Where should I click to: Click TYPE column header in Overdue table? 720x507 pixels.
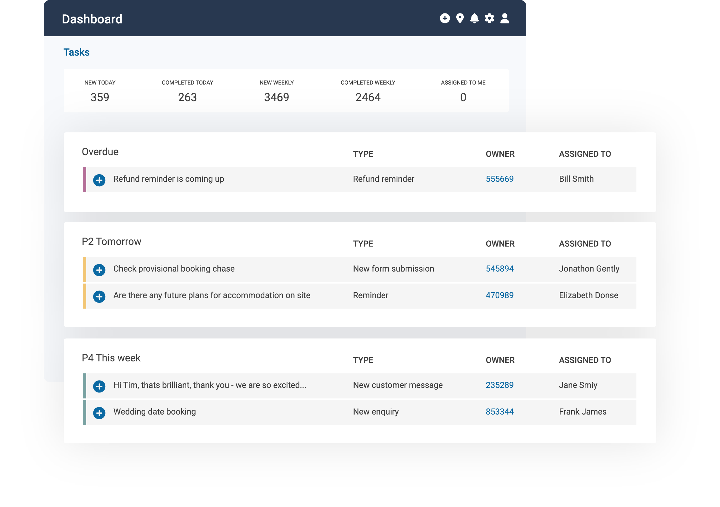[x=363, y=154]
